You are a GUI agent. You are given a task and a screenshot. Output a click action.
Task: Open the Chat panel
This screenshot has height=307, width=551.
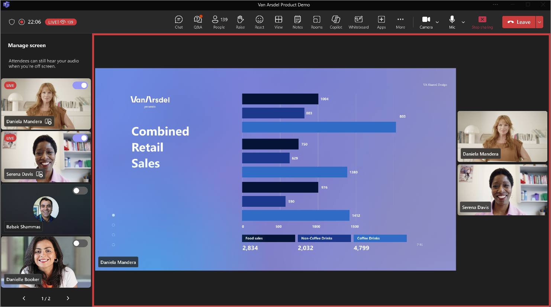point(179,22)
